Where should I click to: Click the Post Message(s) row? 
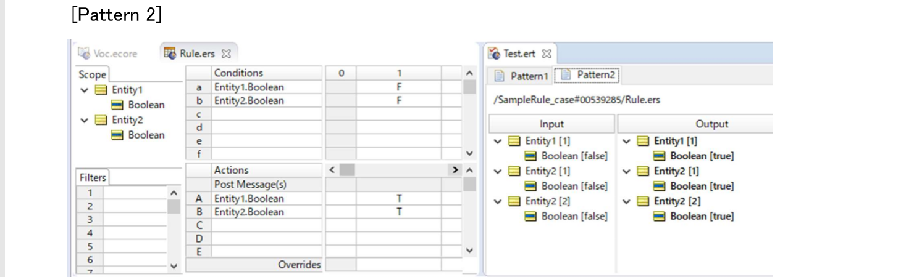coord(267,184)
